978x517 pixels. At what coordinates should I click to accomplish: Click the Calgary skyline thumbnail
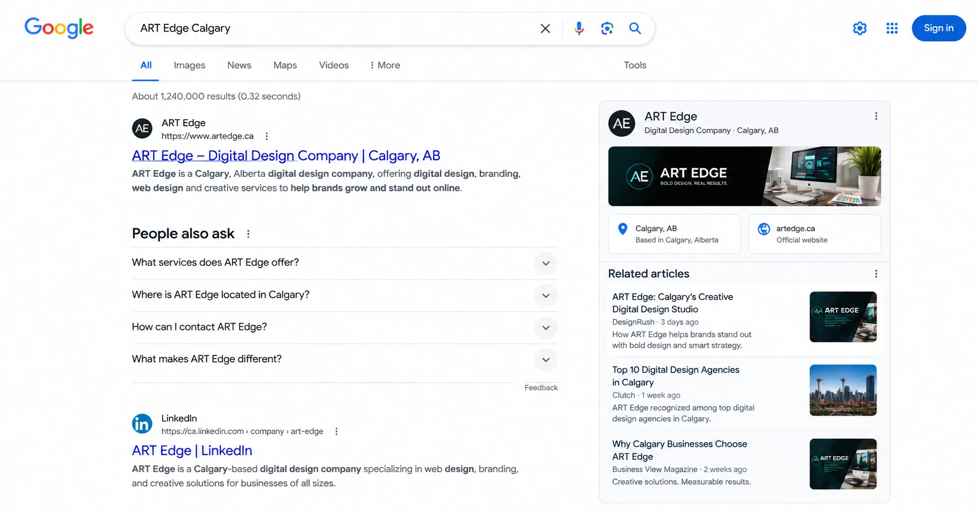[x=843, y=390]
